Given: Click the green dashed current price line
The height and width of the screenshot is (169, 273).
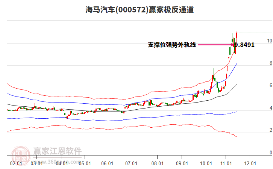Looking at the screenshot, I should click(x=255, y=33).
